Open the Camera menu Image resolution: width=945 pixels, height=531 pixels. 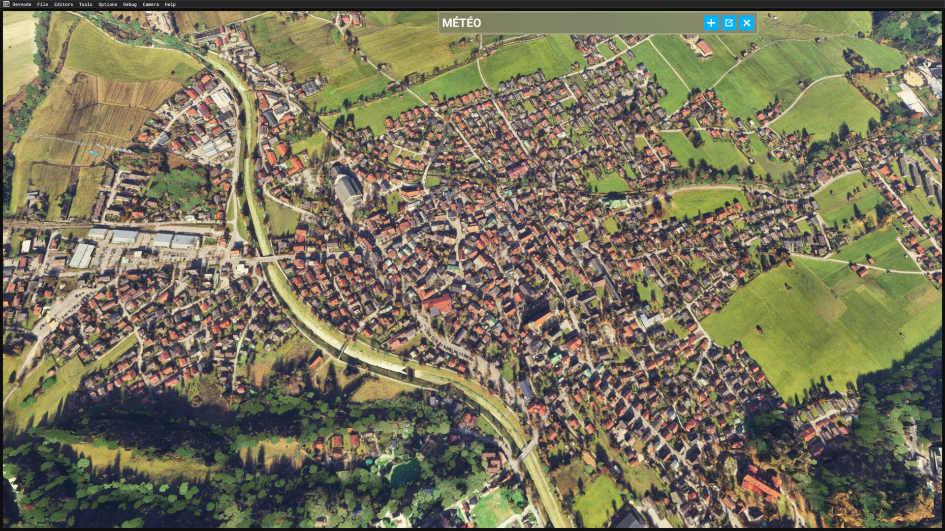151,4
